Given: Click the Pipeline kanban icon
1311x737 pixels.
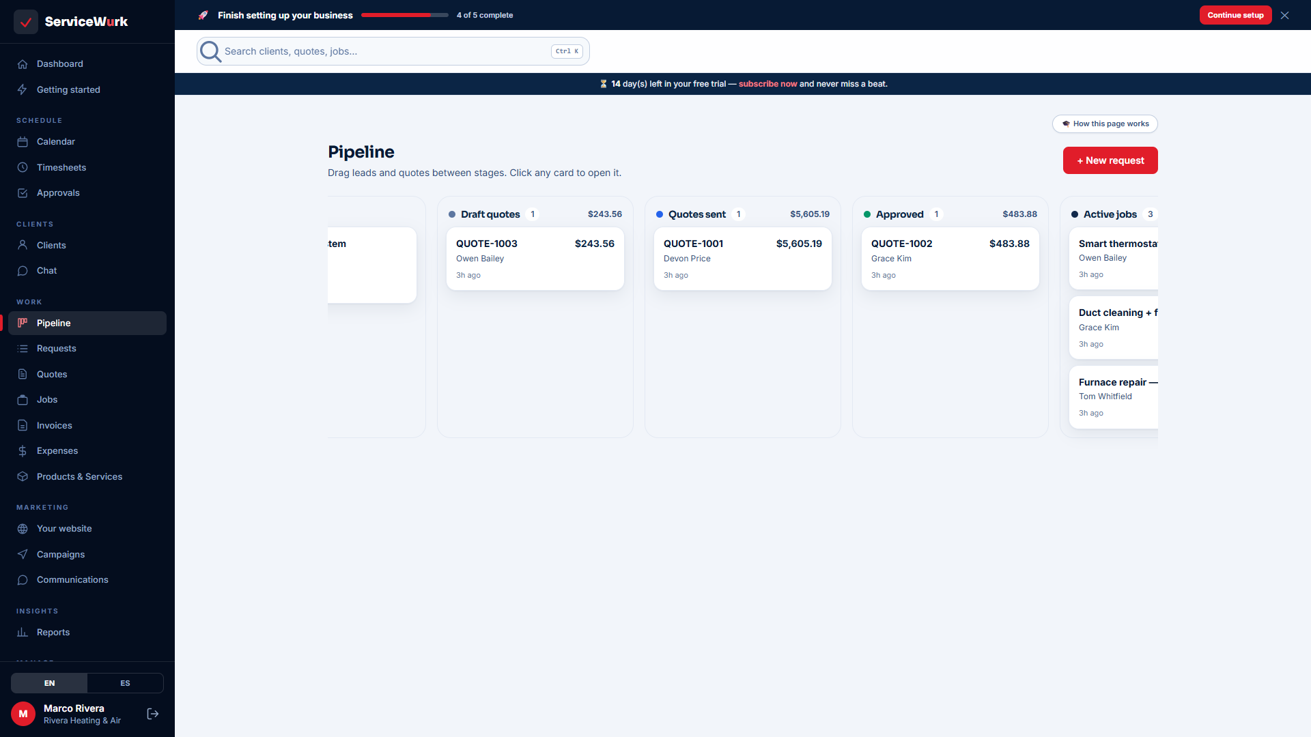Looking at the screenshot, I should (23, 323).
